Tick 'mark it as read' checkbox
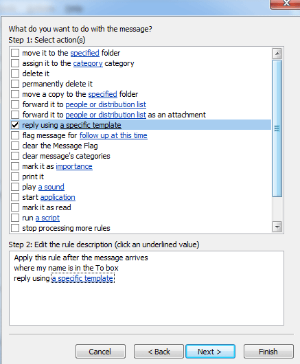 pyautogui.click(x=15, y=207)
